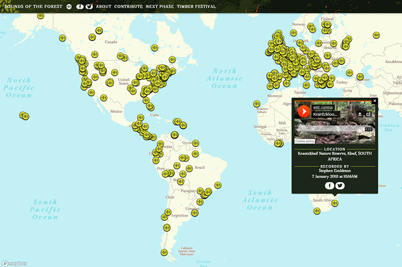Viewport: 402px width, 267px height.
Task: Close the recording popup
Action: pos(375,101)
